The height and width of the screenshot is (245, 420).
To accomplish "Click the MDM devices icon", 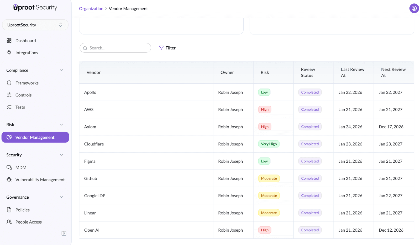I will click(x=9, y=167).
